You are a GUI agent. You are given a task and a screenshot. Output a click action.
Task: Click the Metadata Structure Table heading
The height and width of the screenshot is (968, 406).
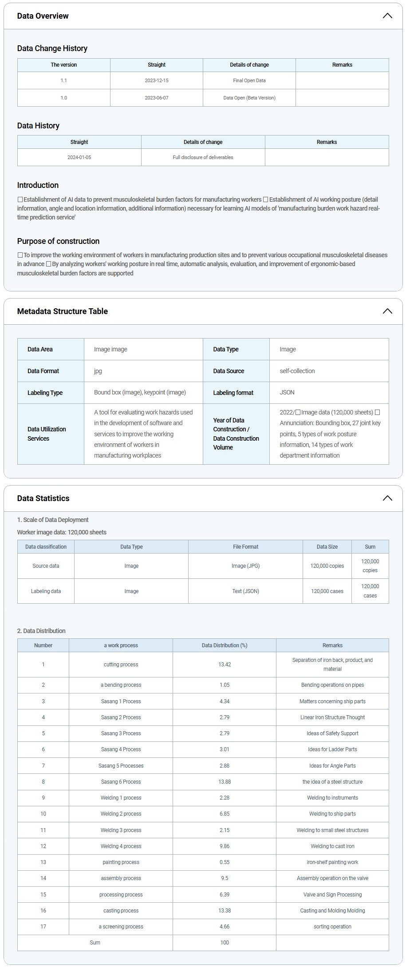coord(62,311)
